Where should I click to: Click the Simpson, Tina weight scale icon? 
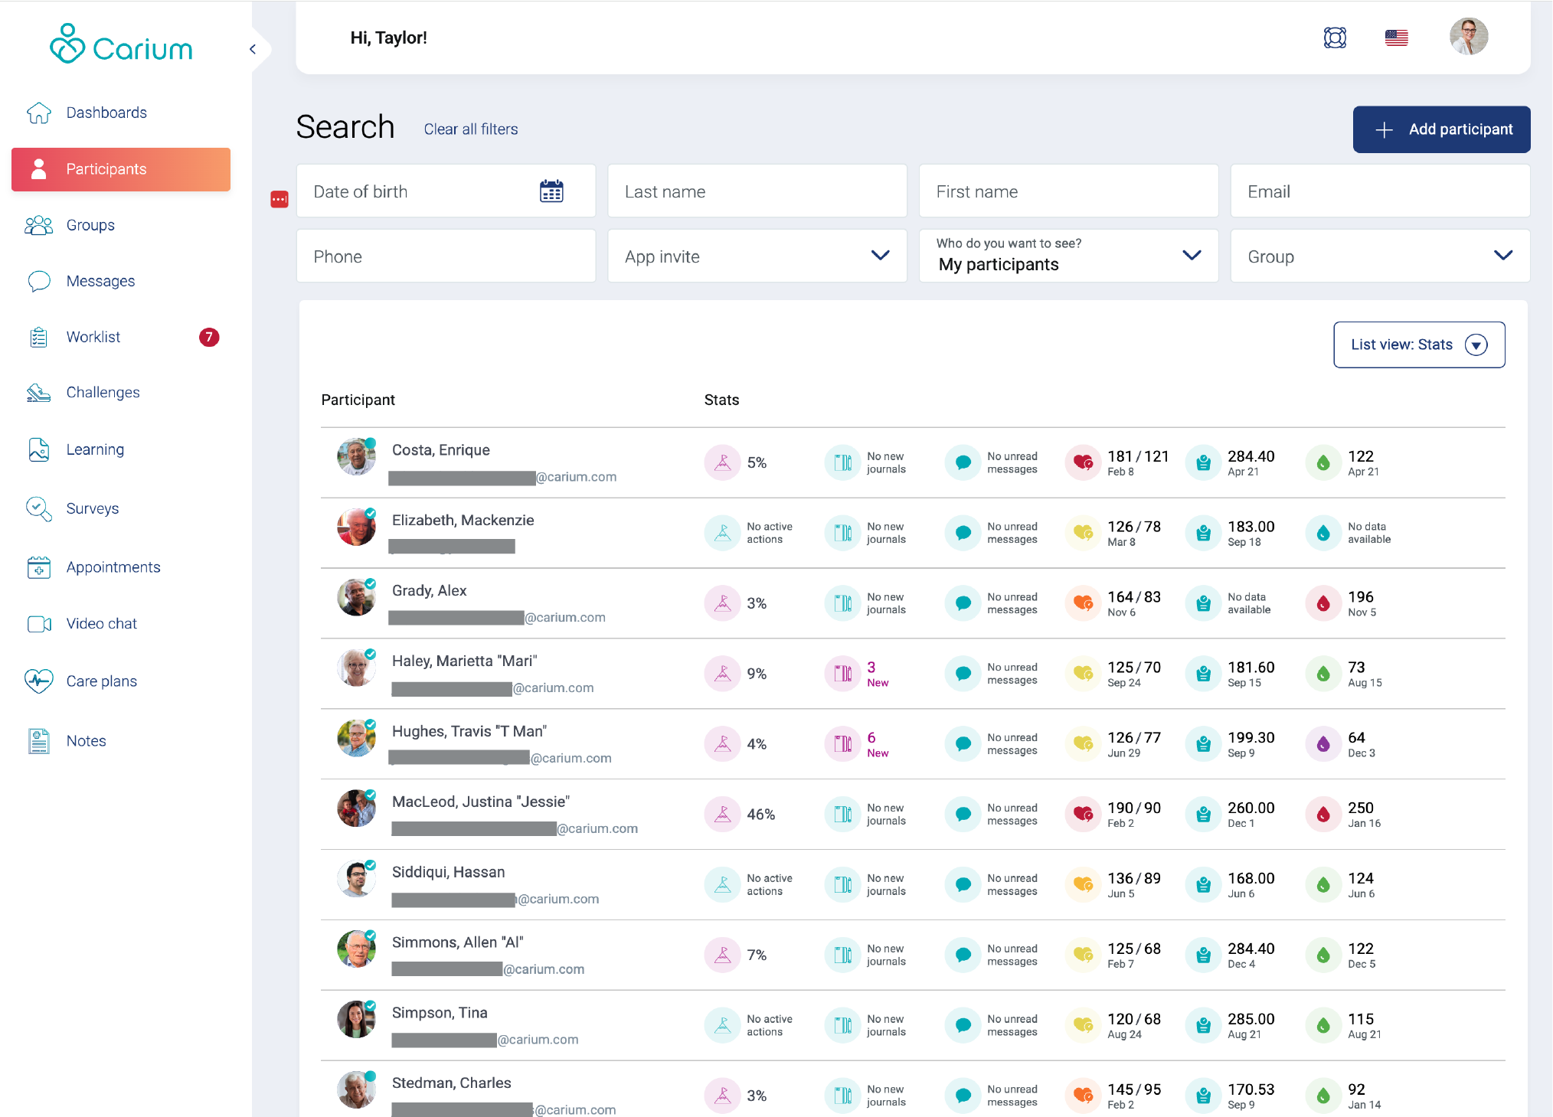tap(1203, 1026)
